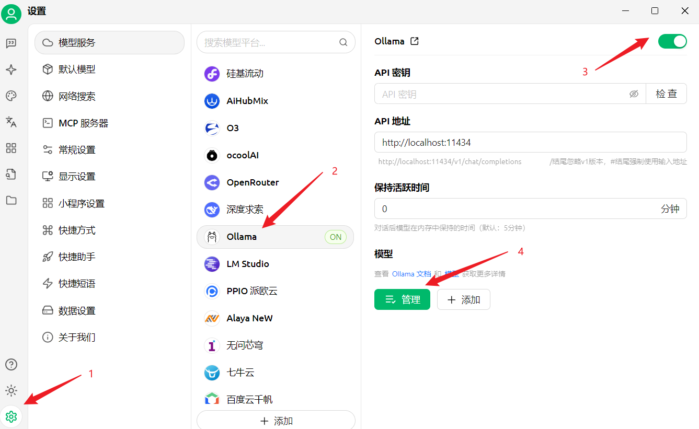Open Ollama external link icon
699x429 pixels.
[415, 41]
